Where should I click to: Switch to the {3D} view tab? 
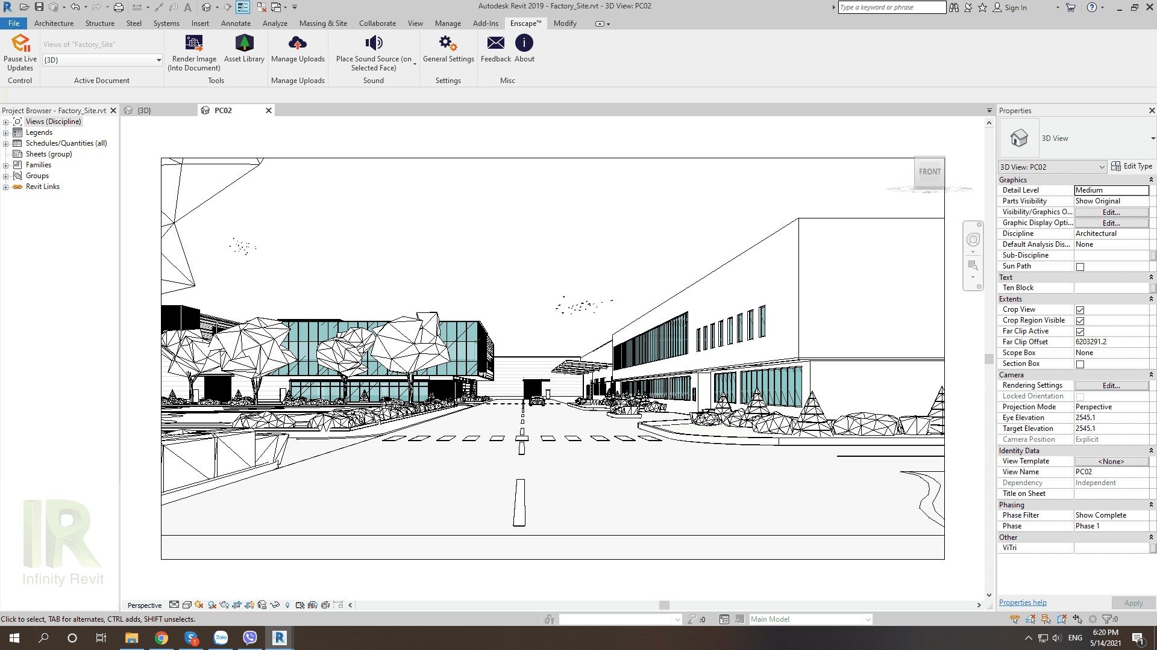[144, 111]
